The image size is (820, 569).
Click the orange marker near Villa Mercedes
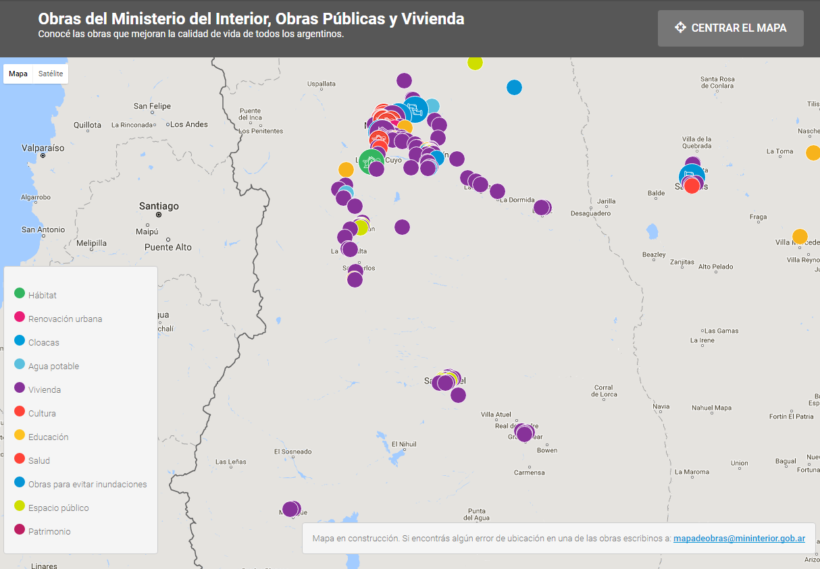click(x=800, y=236)
